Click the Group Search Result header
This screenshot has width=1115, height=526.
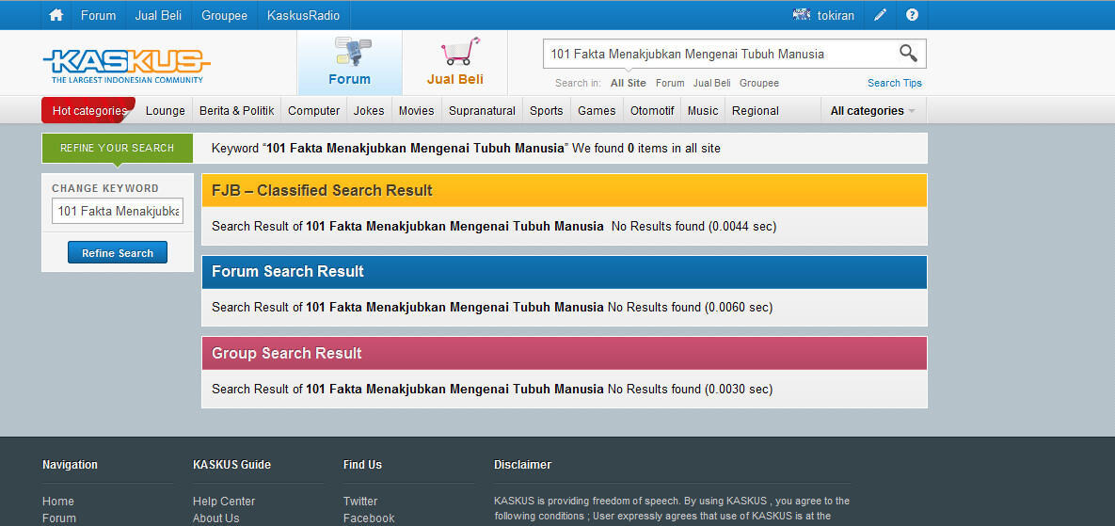565,353
